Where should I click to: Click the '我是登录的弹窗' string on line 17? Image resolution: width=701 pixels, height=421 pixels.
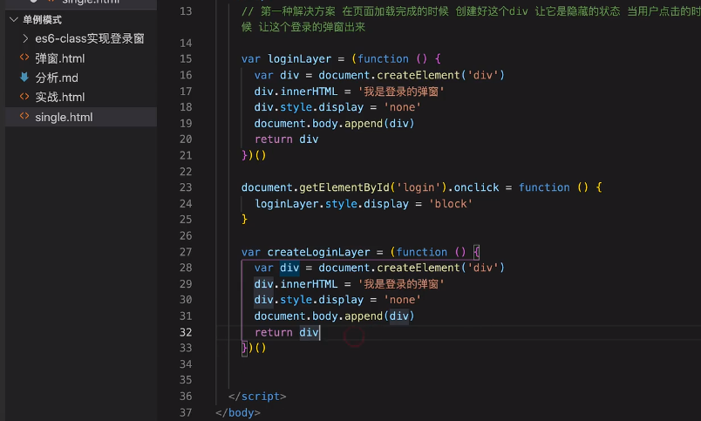[x=401, y=92]
